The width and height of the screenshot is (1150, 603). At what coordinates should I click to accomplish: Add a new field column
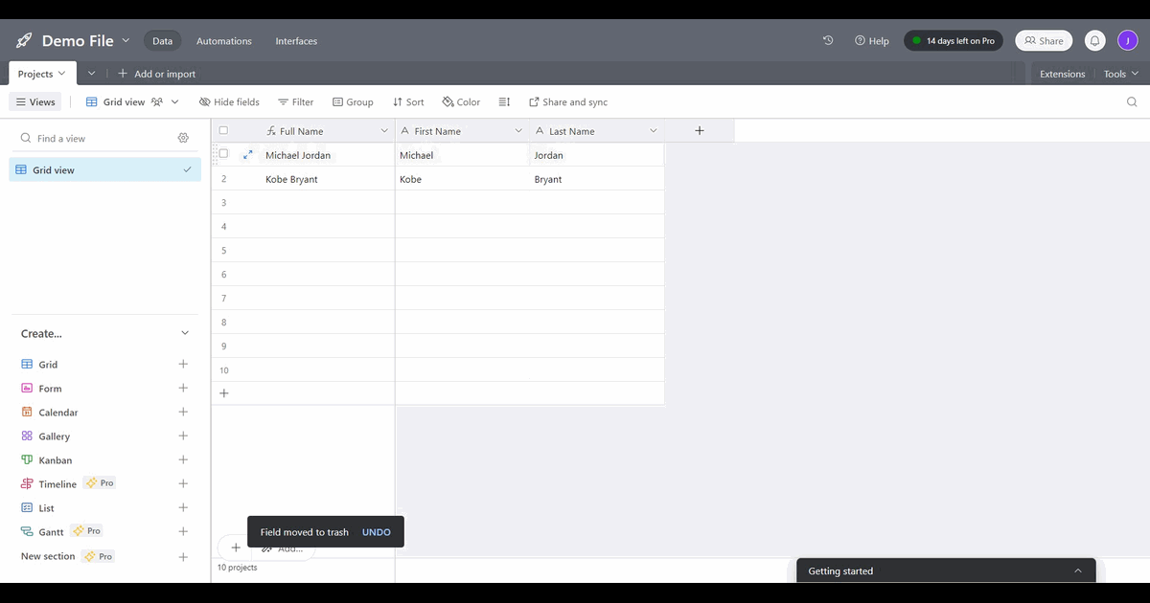pos(700,131)
